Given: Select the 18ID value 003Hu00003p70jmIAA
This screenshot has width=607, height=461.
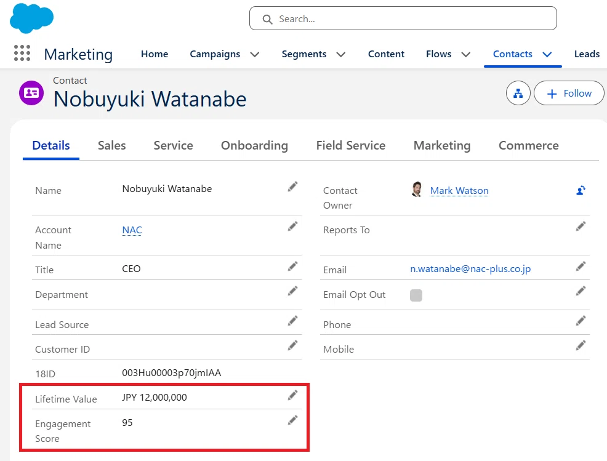Looking at the screenshot, I should pyautogui.click(x=172, y=373).
